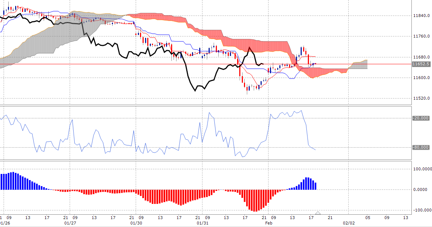Click the 01/26 date label
432x227 pixels.
click(x=5, y=223)
